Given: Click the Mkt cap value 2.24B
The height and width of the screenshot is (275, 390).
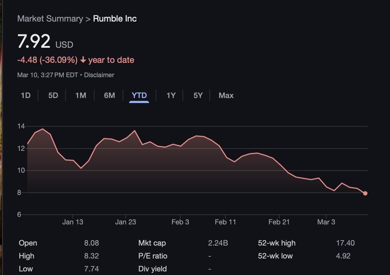Looking at the screenshot, I should click(218, 243).
